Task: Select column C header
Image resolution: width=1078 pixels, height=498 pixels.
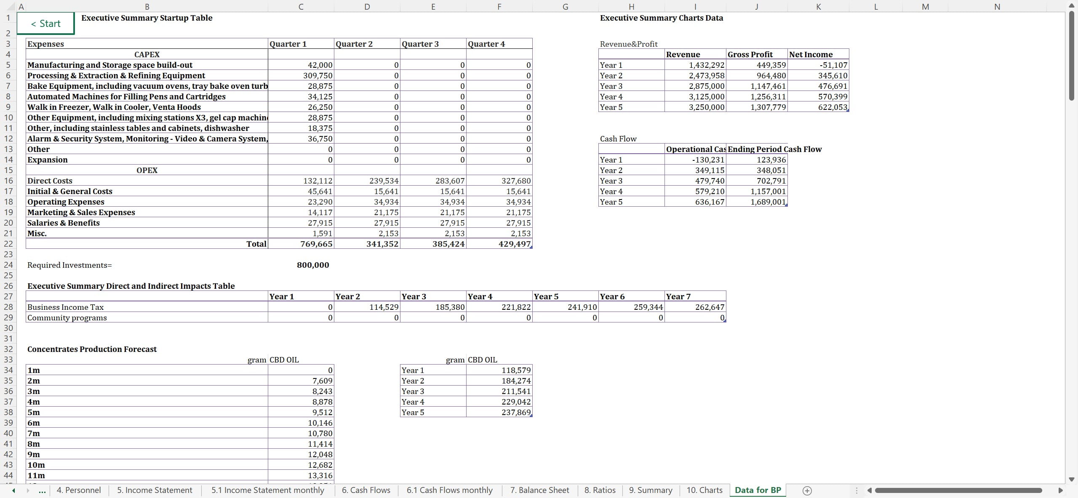Action: pos(301,6)
